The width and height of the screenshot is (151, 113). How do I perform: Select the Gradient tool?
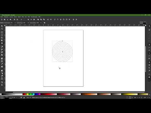coord(2,59)
